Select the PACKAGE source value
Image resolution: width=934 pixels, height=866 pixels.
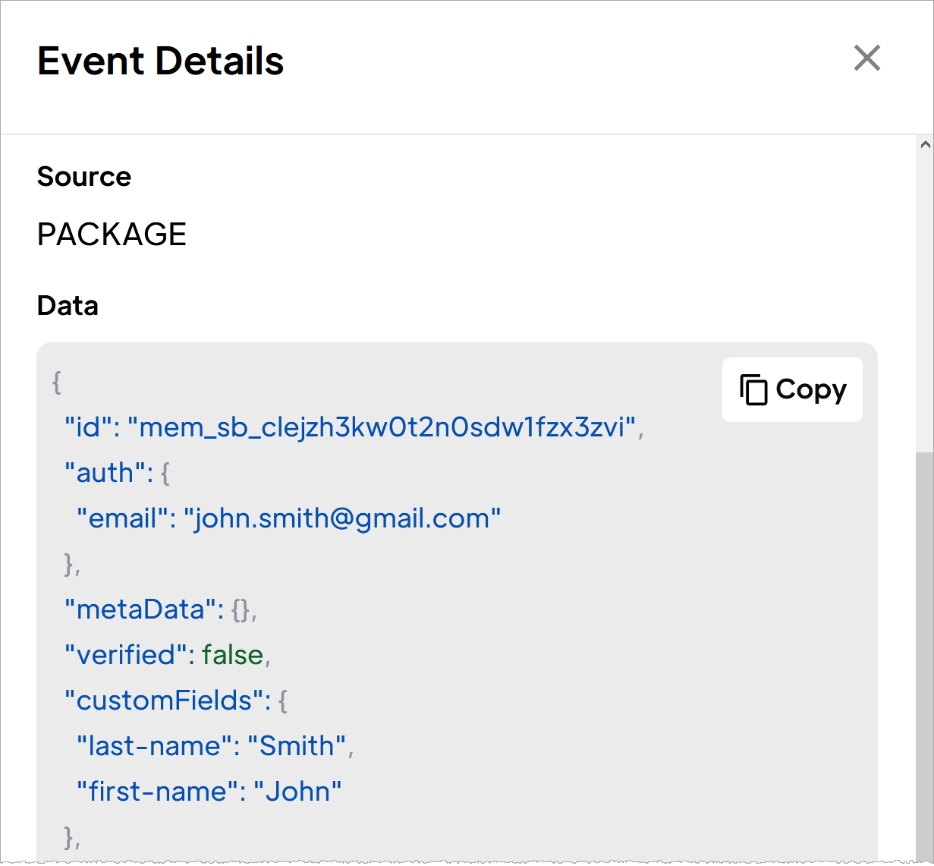(112, 235)
